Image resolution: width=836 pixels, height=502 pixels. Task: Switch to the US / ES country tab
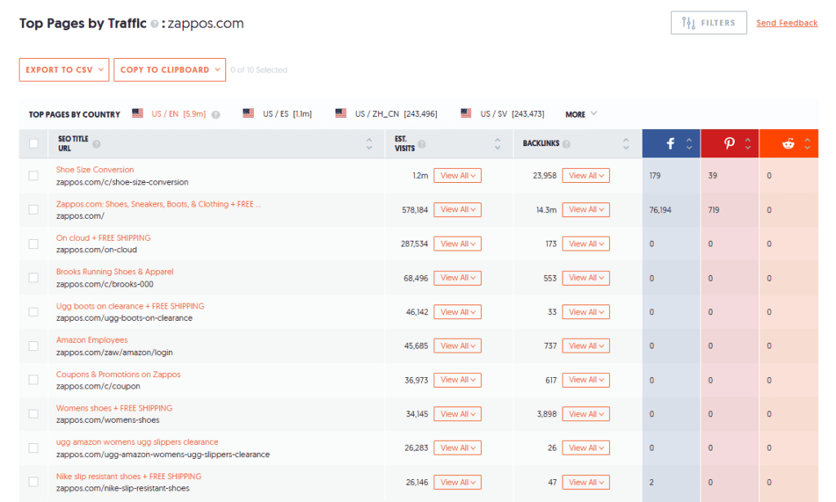click(x=287, y=114)
